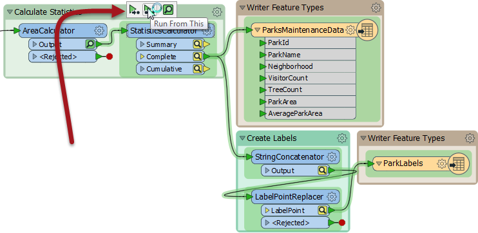The width and height of the screenshot is (478, 233).
Task: Inspect cached features from the popup toolbar
Action: [x=168, y=10]
